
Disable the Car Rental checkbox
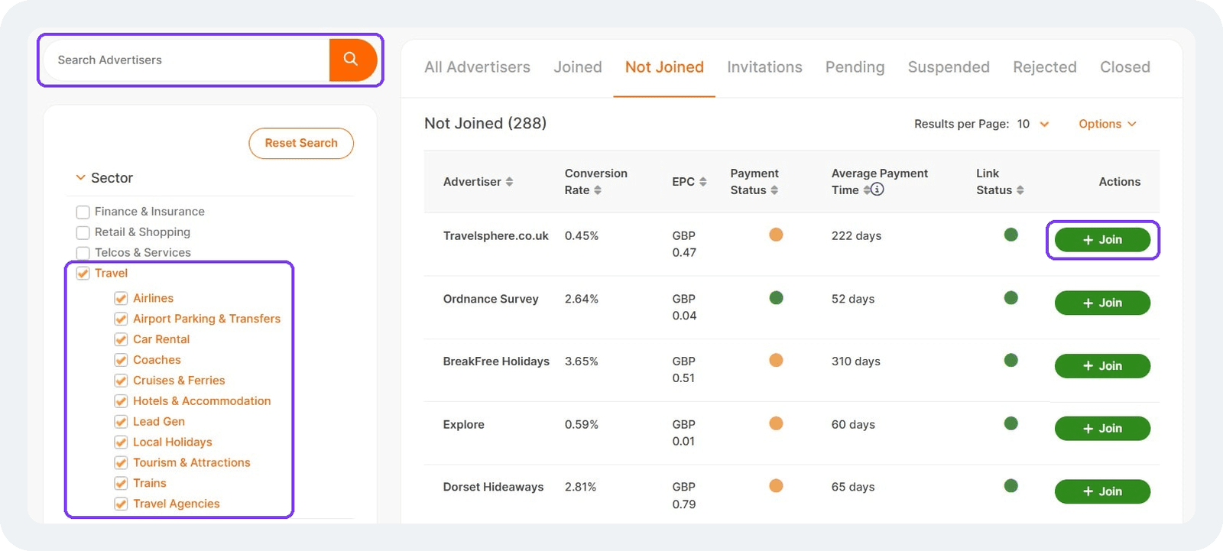point(121,339)
